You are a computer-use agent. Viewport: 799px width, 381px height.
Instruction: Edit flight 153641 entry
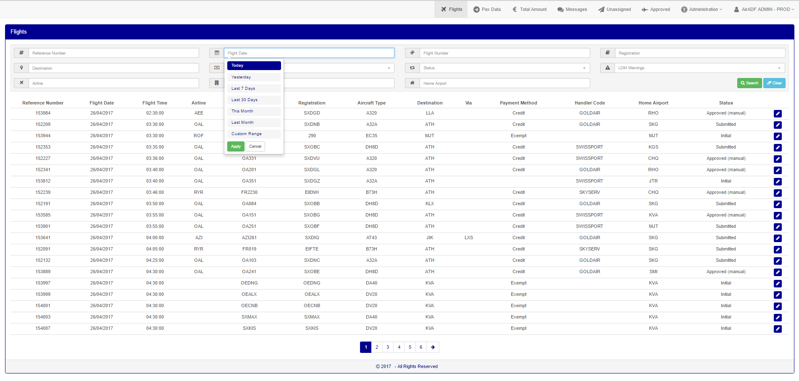pos(778,238)
